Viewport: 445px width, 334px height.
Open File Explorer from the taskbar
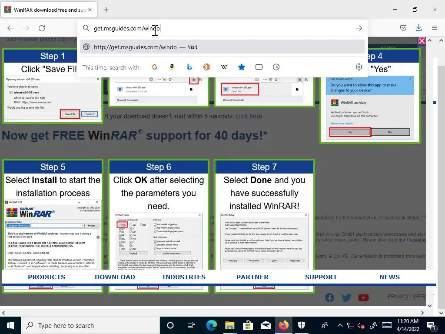[x=229, y=325]
